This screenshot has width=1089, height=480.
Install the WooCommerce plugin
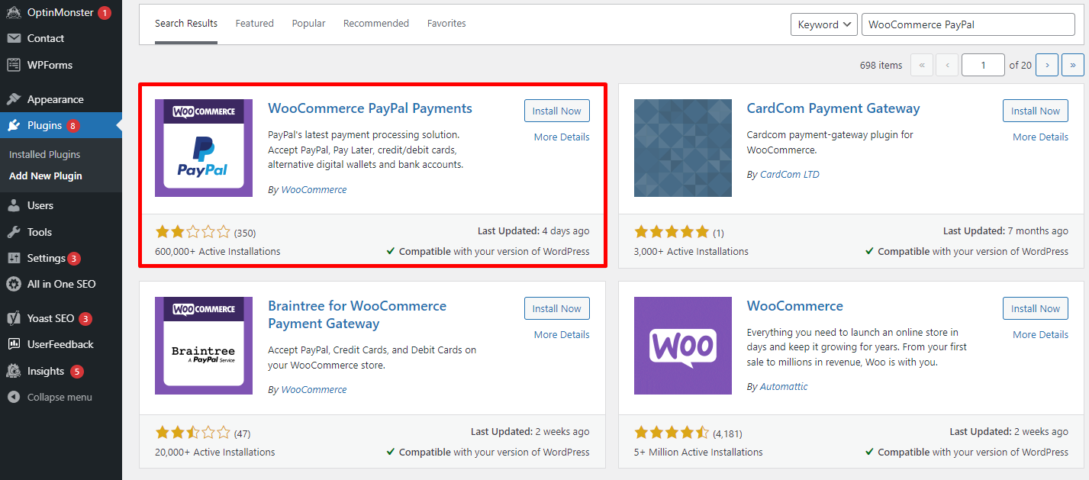click(1036, 308)
